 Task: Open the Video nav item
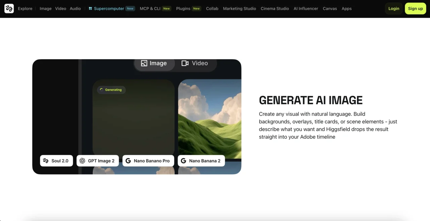tap(60, 9)
